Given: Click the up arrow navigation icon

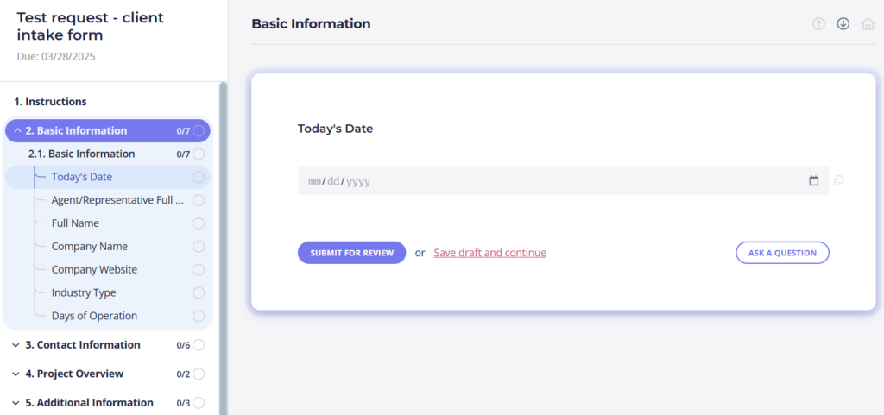Looking at the screenshot, I should (818, 24).
